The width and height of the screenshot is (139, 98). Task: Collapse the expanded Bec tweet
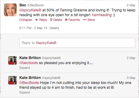[x=25, y=20]
